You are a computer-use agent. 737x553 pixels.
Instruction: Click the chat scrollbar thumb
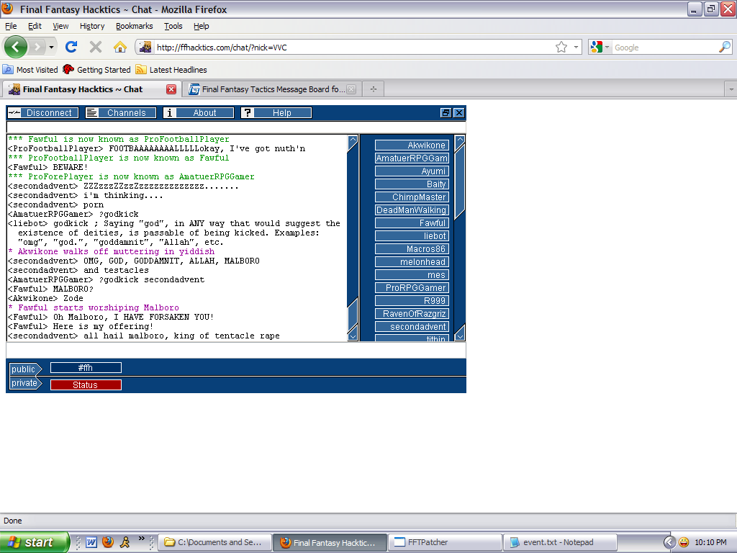pyautogui.click(x=353, y=314)
